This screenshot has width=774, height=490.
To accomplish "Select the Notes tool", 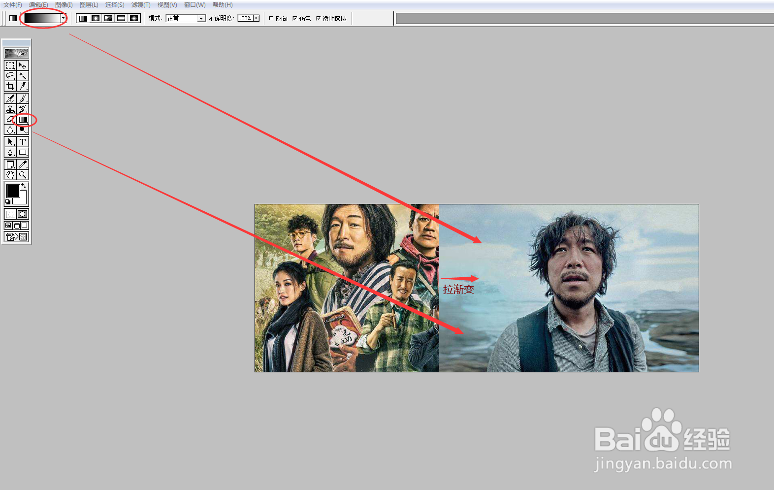I will [10, 164].
